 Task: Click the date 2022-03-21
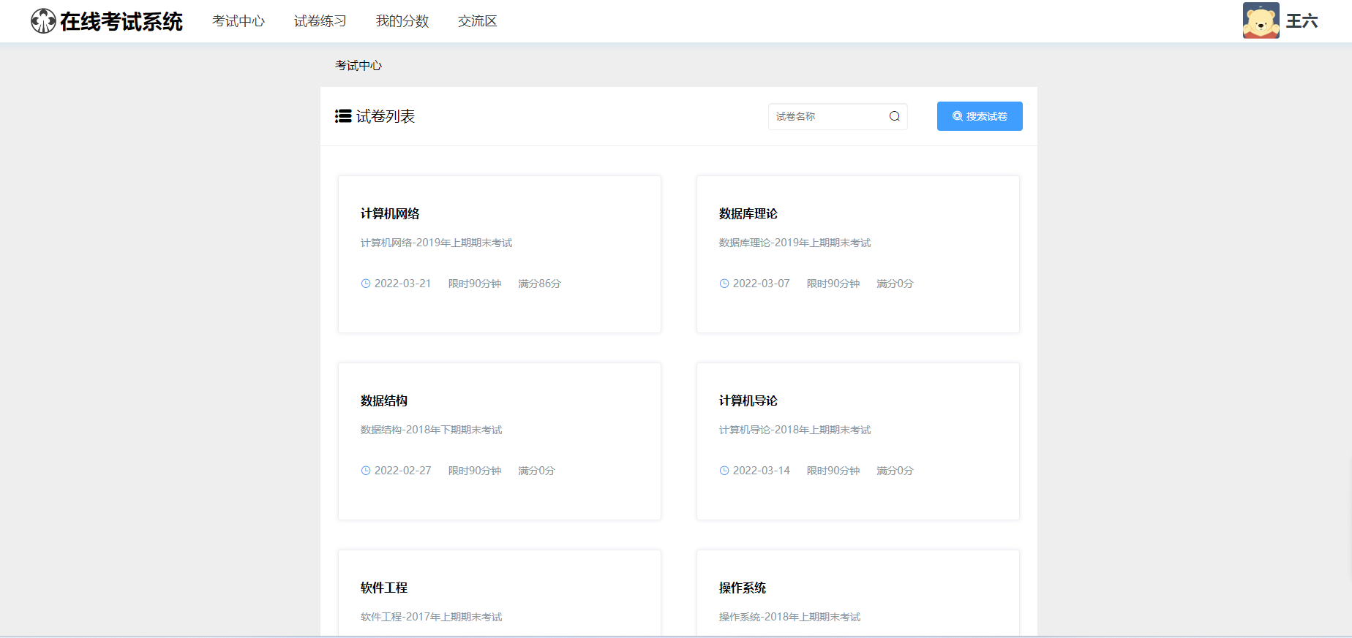pyautogui.click(x=403, y=284)
